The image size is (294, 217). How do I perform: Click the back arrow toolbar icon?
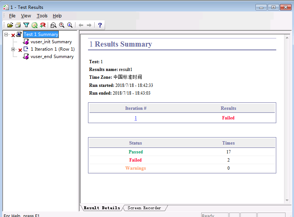tap(81, 25)
